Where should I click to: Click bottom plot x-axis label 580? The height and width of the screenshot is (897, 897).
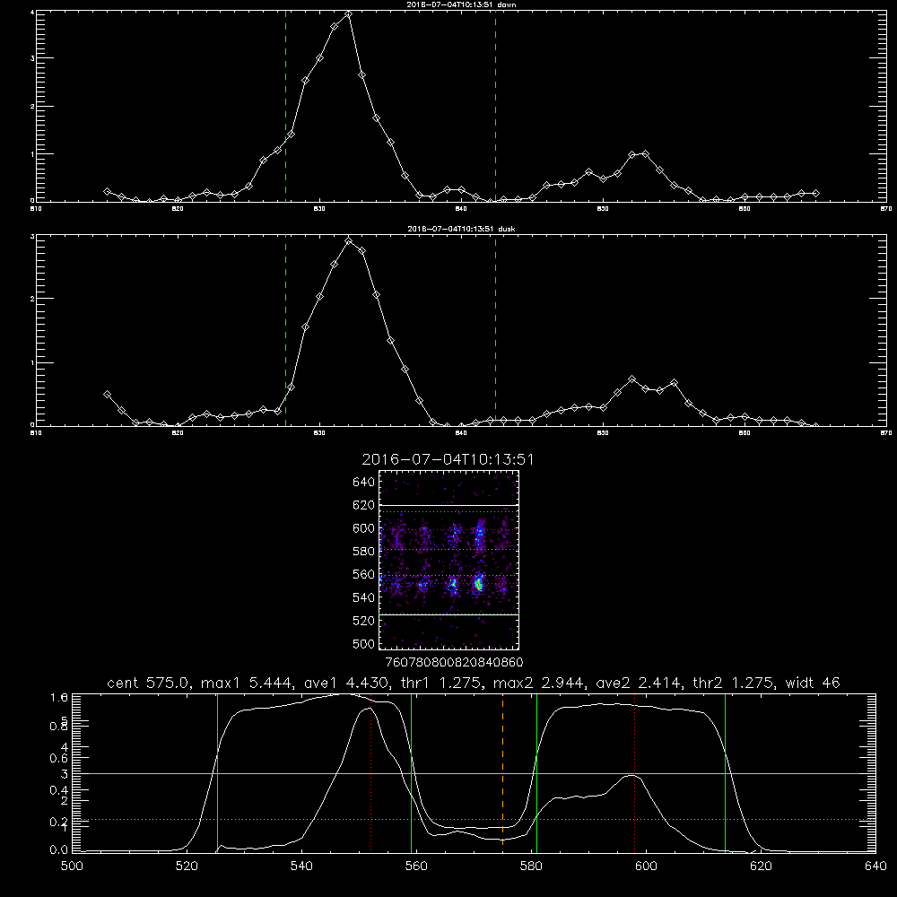531,867
